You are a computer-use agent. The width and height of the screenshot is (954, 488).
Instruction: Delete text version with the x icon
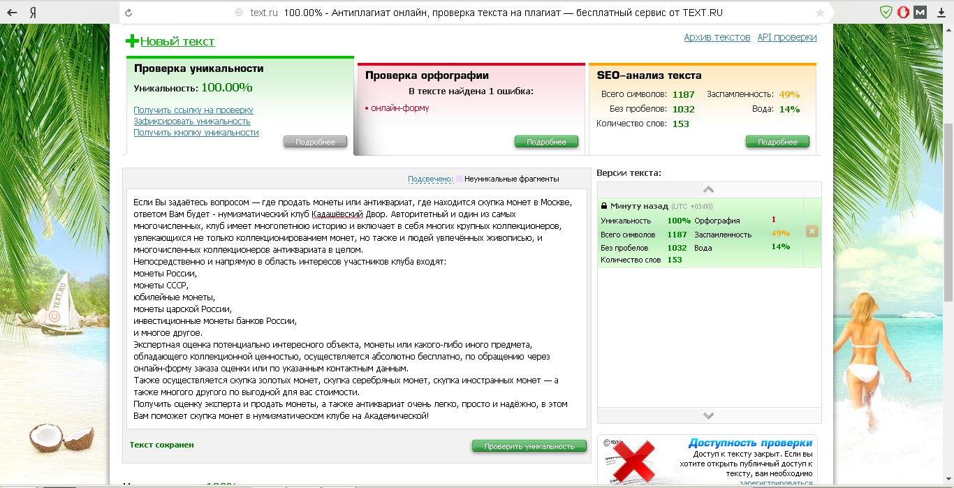point(812,231)
